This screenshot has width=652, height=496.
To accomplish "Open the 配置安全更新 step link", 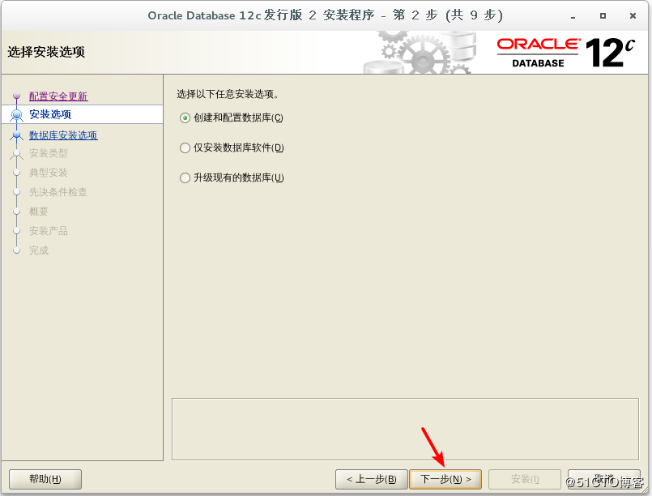I will click(58, 96).
